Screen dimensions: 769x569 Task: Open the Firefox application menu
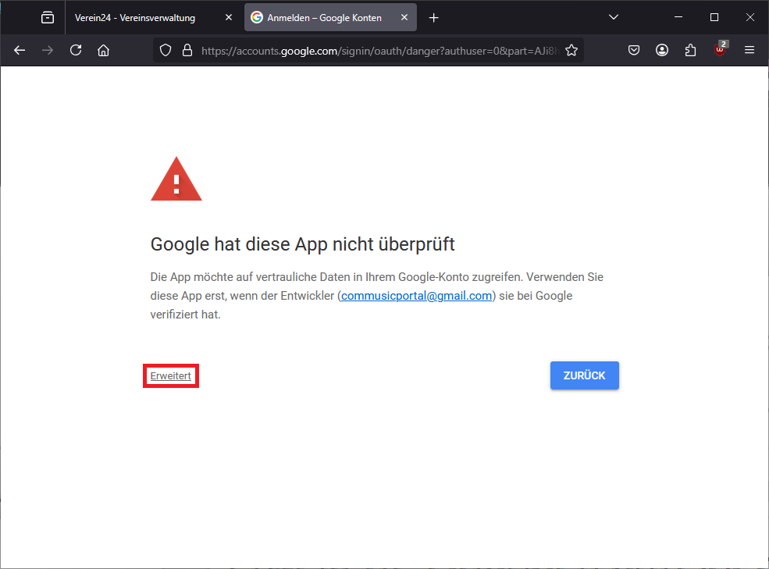tap(749, 50)
